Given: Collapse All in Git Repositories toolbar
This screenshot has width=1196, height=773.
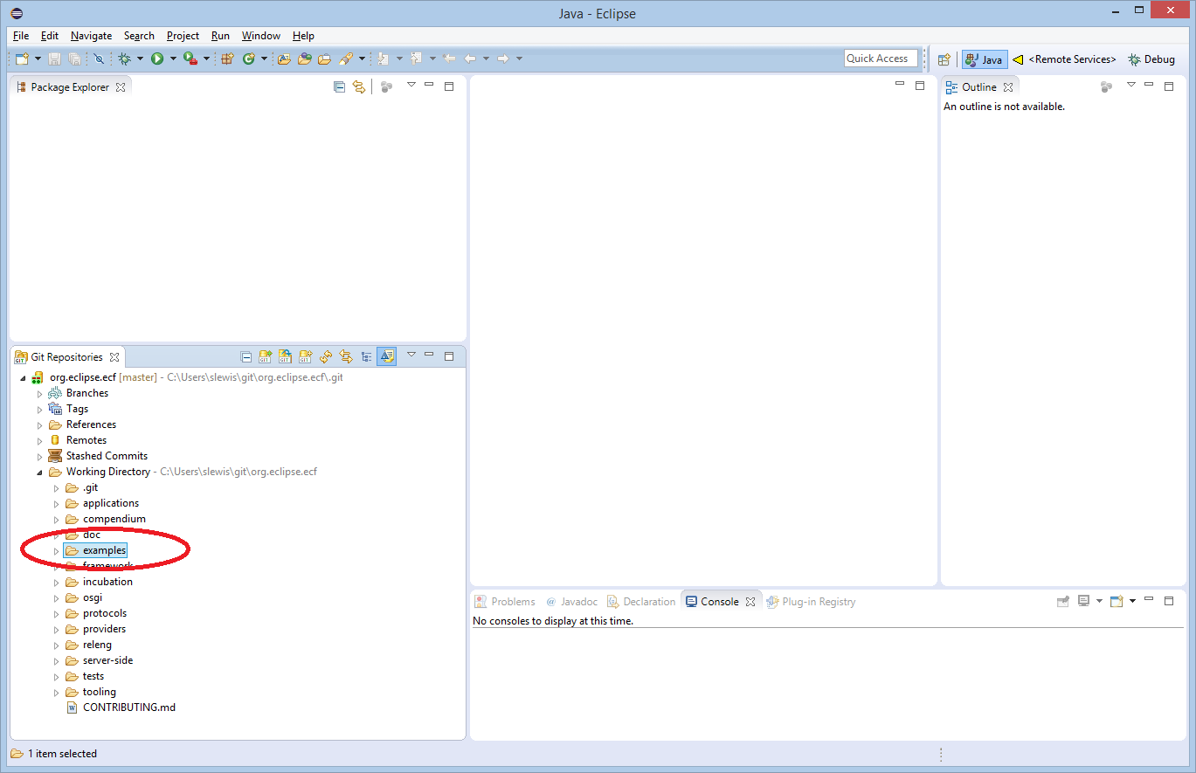Looking at the screenshot, I should 246,356.
